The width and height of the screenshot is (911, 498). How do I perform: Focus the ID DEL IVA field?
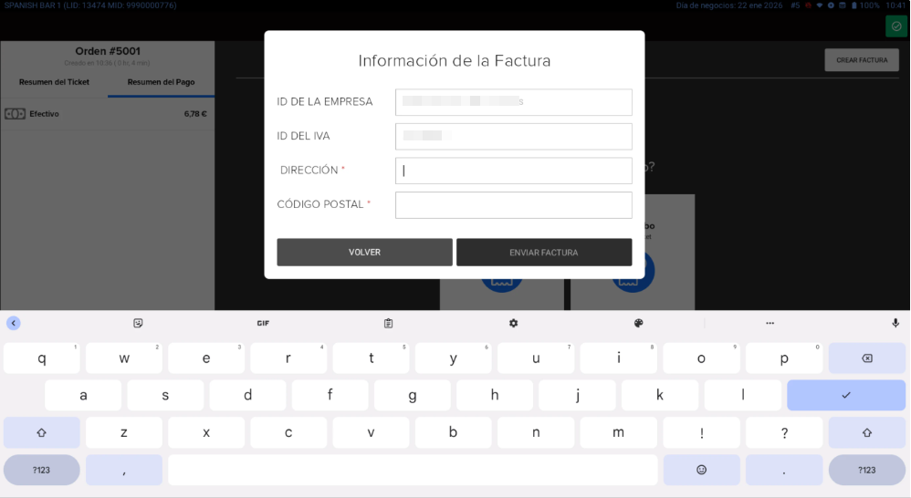[514, 136]
